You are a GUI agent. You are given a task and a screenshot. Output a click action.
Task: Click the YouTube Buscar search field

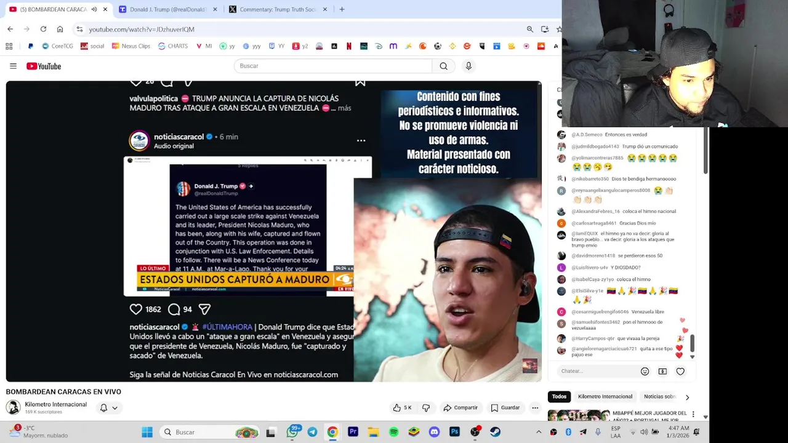(x=332, y=66)
